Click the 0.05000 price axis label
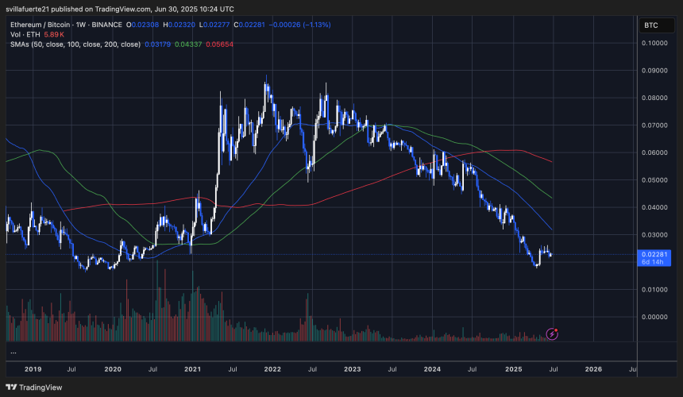Screen dimensions: 683x397 (x=654, y=180)
